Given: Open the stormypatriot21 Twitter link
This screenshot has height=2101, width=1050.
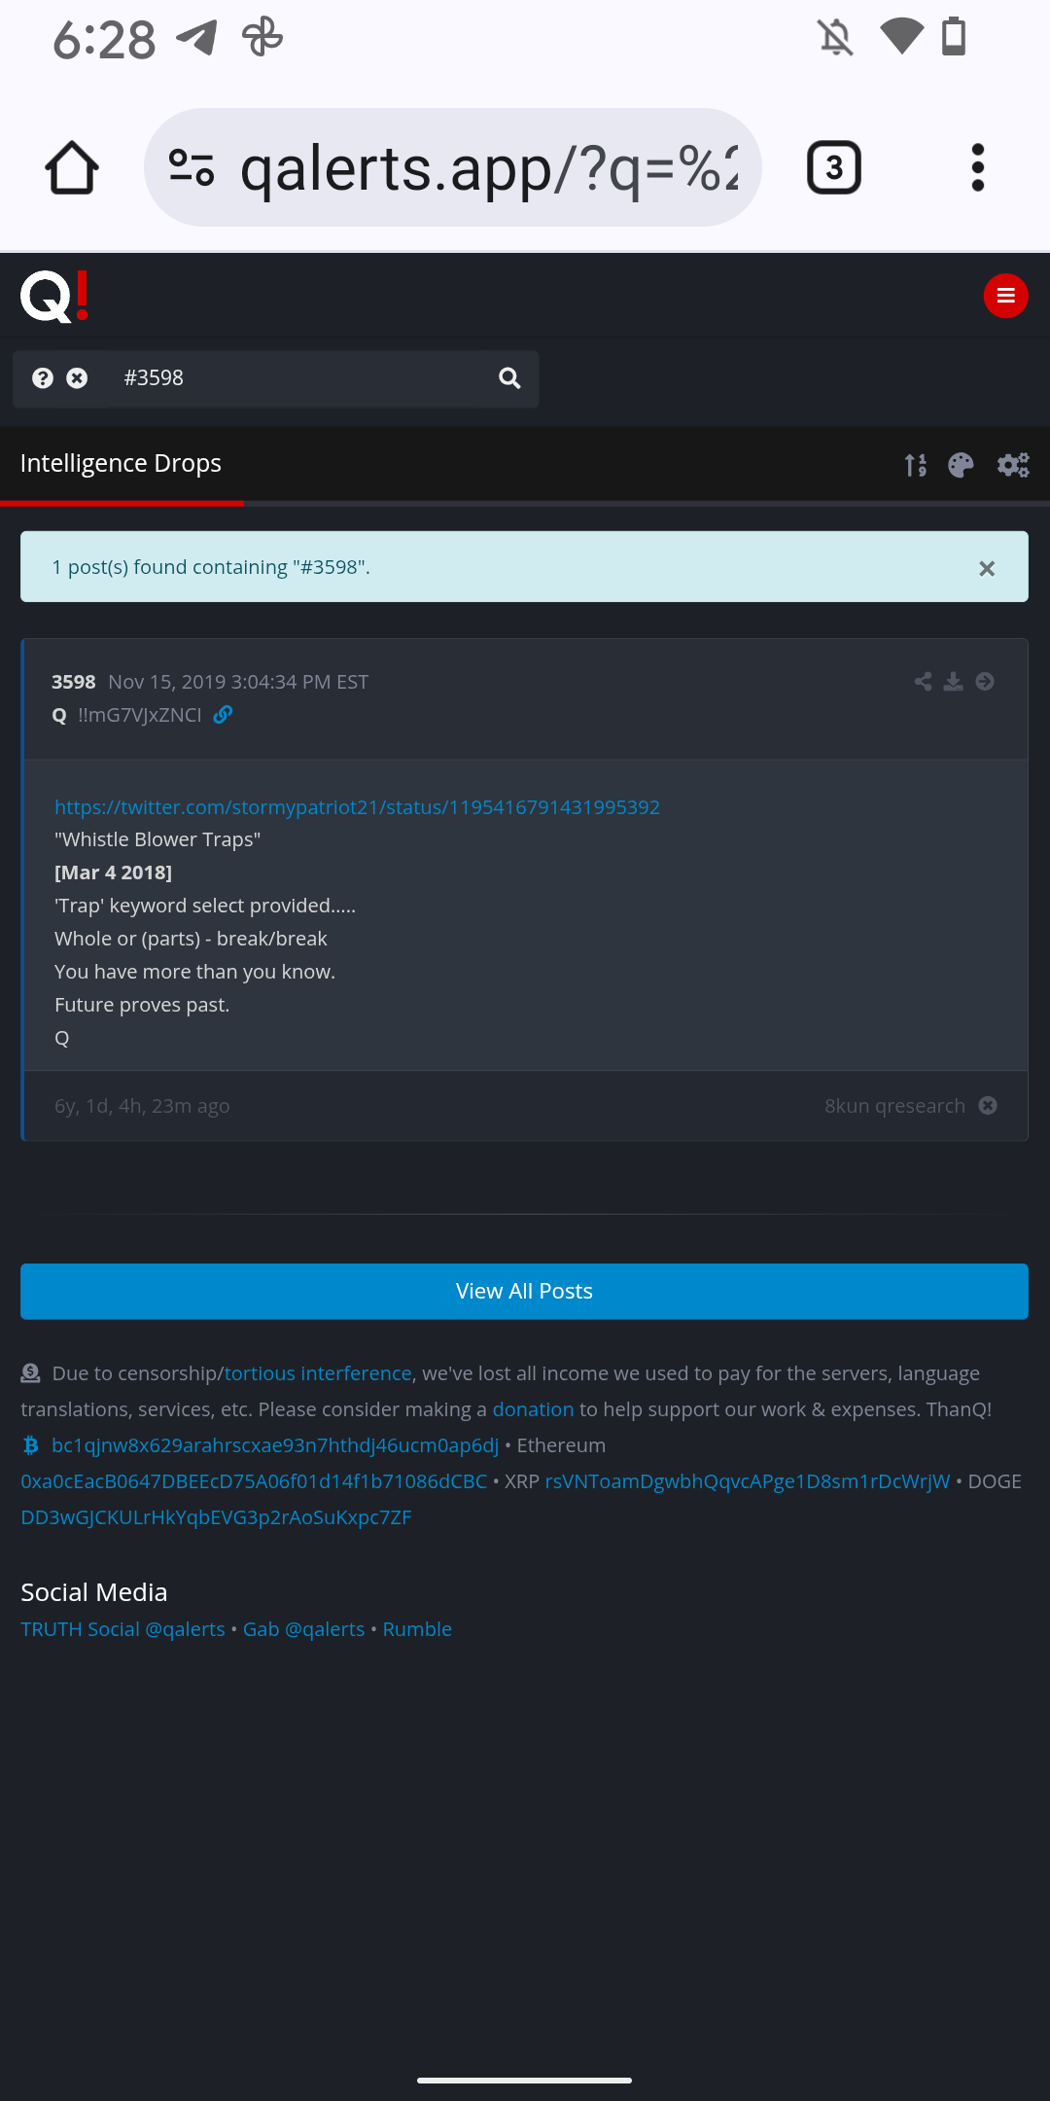Looking at the screenshot, I should [357, 807].
